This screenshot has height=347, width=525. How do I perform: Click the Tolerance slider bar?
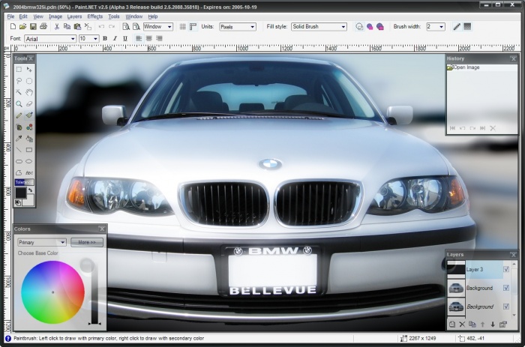point(25,182)
